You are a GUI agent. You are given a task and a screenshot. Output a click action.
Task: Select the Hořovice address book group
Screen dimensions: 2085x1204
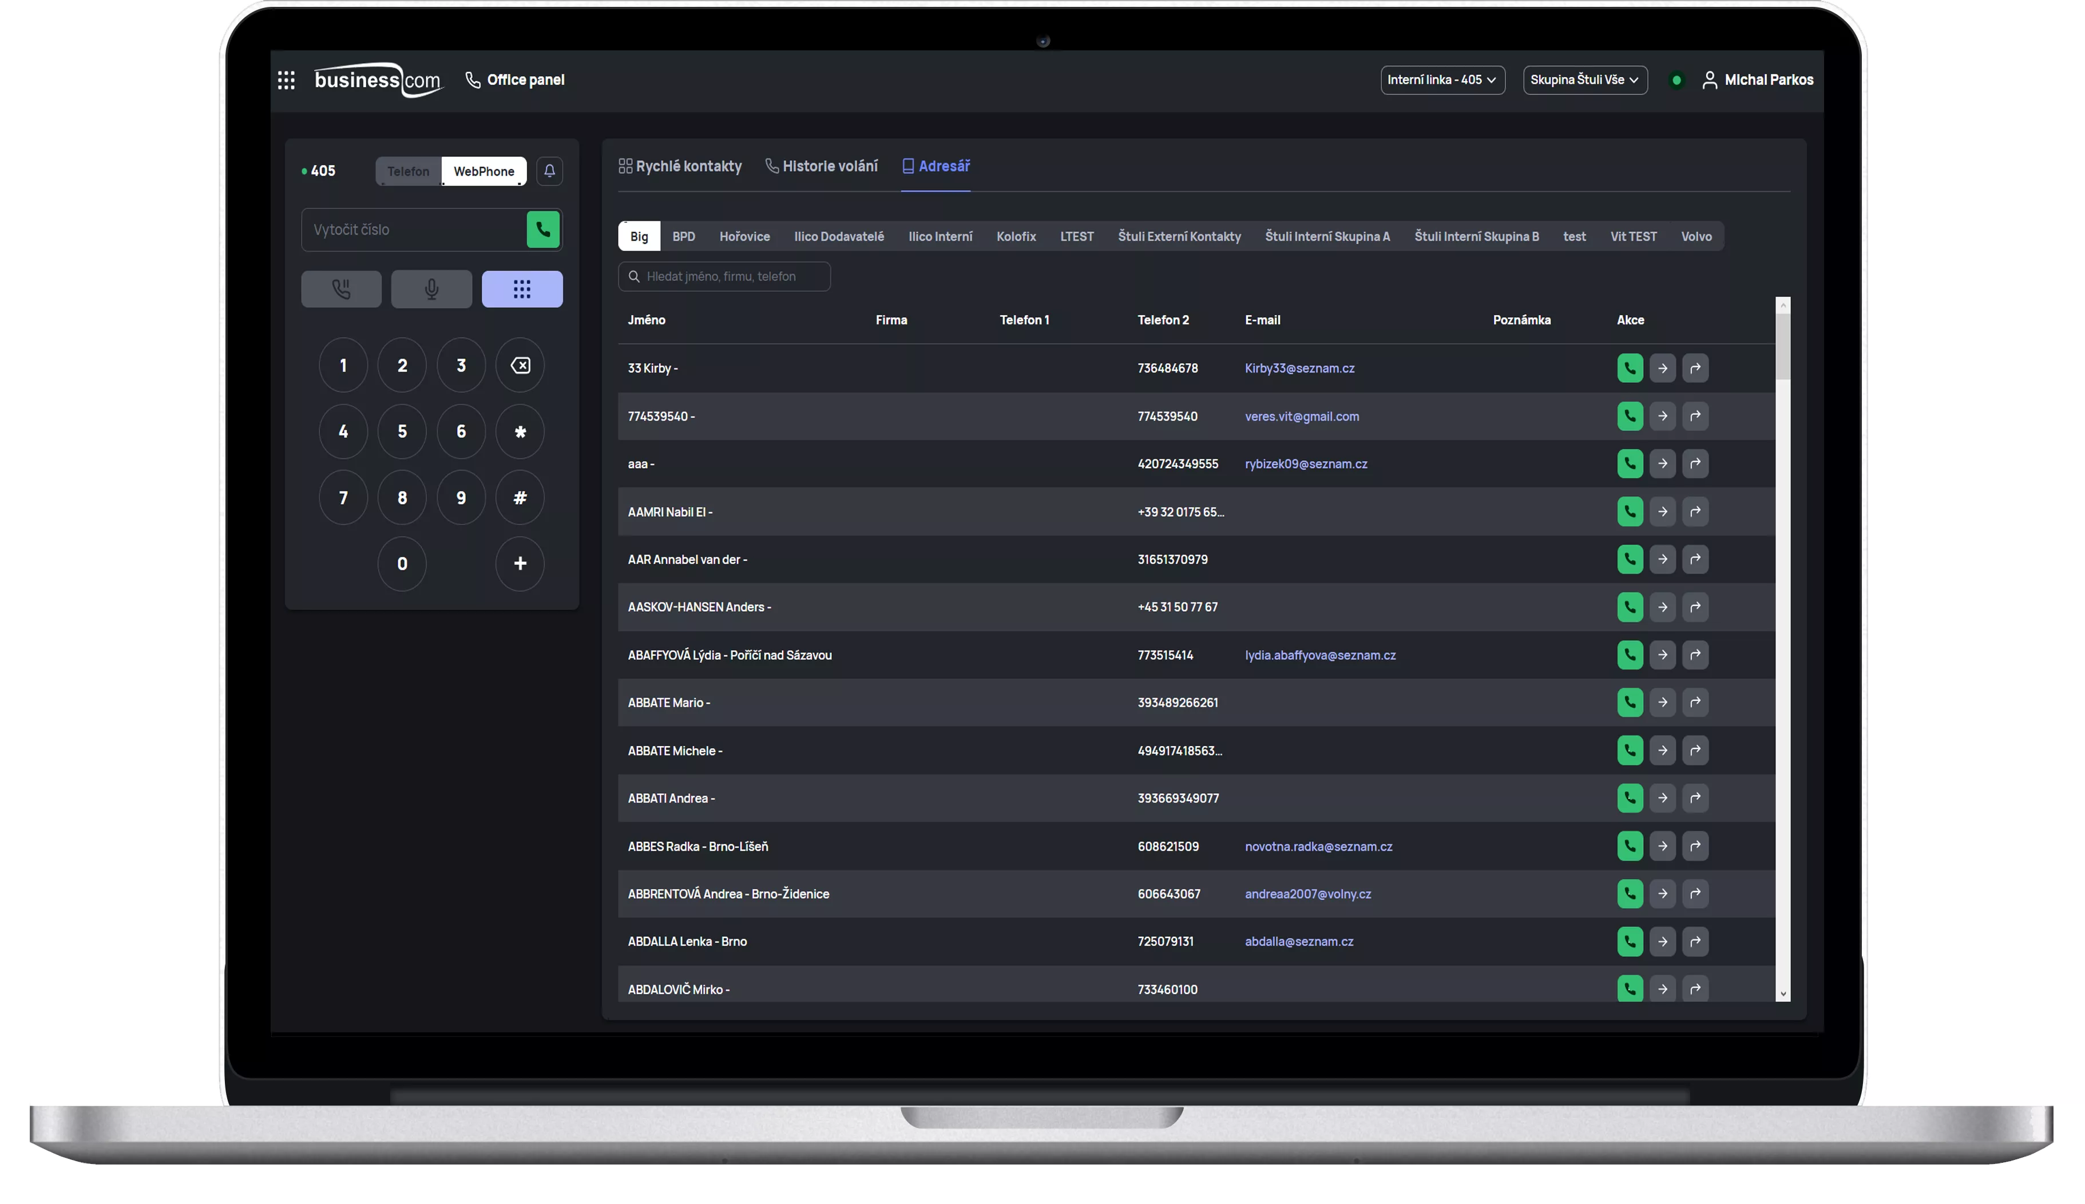[744, 236]
